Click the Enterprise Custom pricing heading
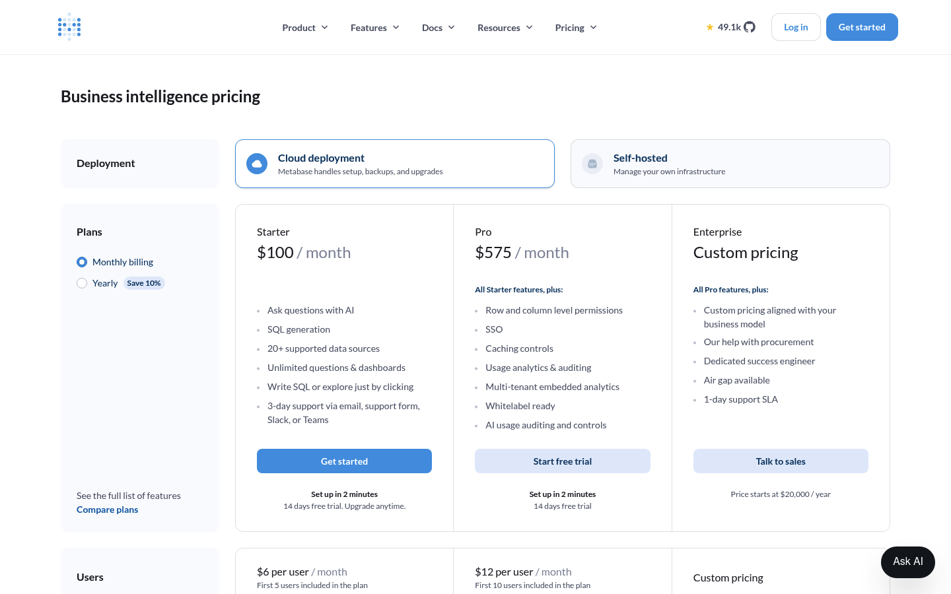Image resolution: width=951 pixels, height=594 pixels. pyautogui.click(x=746, y=253)
